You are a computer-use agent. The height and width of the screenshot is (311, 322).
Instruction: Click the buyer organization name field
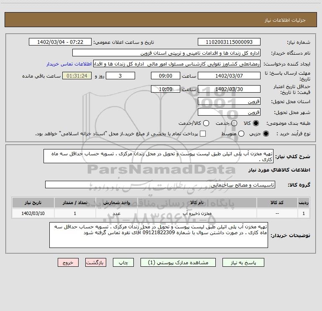point(166,53)
